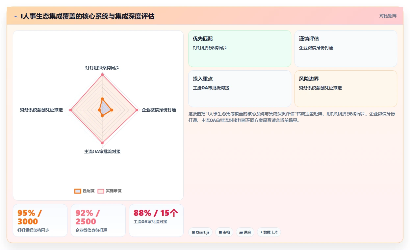The height and width of the screenshot is (250, 410).
Task: Click the 对比矩阵 label in header
Action: (x=388, y=16)
